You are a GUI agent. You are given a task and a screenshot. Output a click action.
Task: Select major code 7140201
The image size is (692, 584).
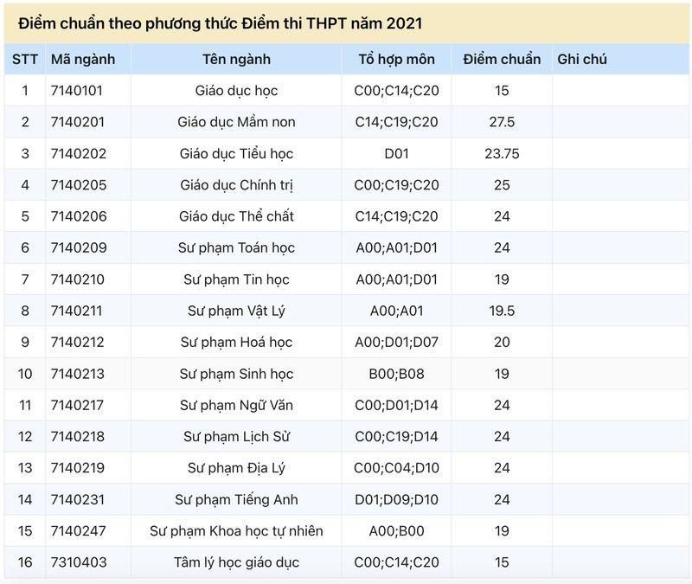tap(78, 122)
